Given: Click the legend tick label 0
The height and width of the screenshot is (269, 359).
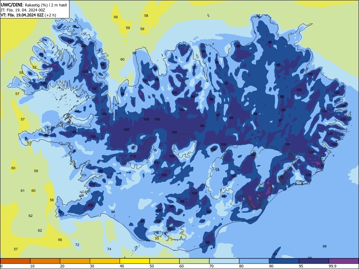Looking at the screenshot, I should click(1, 266).
